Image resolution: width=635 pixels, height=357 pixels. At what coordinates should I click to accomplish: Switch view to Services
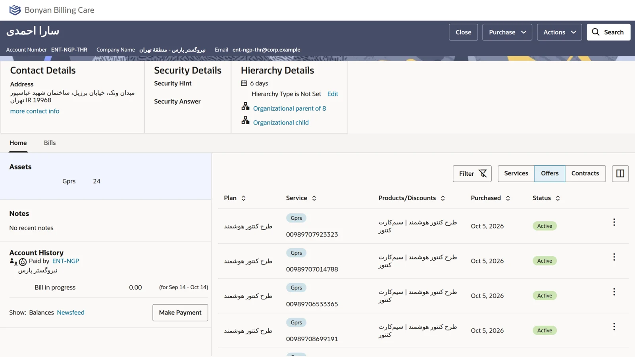pos(516,174)
